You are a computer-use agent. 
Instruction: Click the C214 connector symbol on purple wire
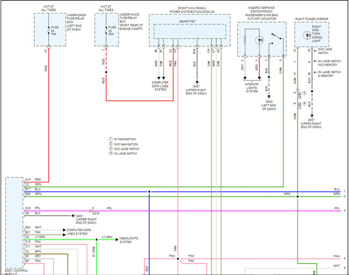[91, 211]
